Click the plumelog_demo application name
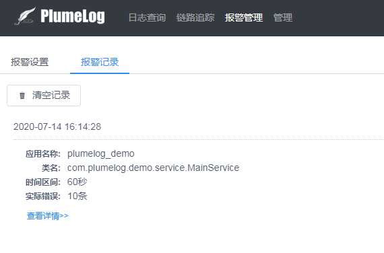 [x=101, y=153]
